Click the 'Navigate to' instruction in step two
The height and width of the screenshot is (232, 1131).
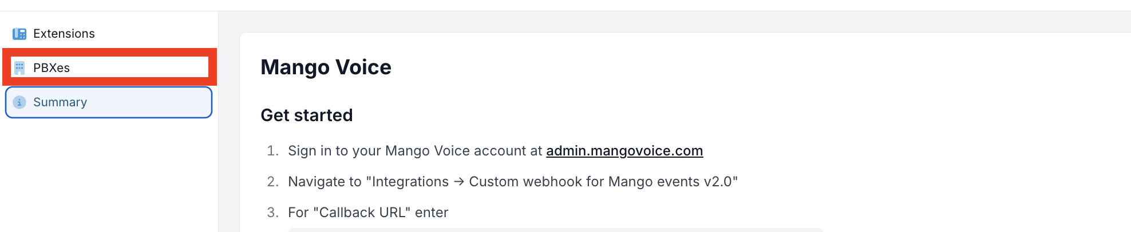pyautogui.click(x=325, y=182)
